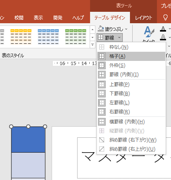The image size is (171, 180).
Task: Apply 斜め罫線 (右下がり)(W) diagonal down border
Action: pos(131,140)
